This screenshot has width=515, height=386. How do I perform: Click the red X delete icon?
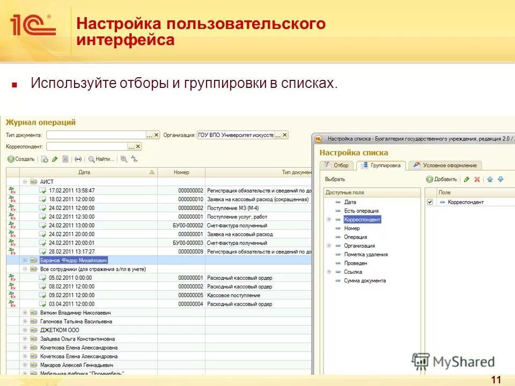(x=477, y=180)
